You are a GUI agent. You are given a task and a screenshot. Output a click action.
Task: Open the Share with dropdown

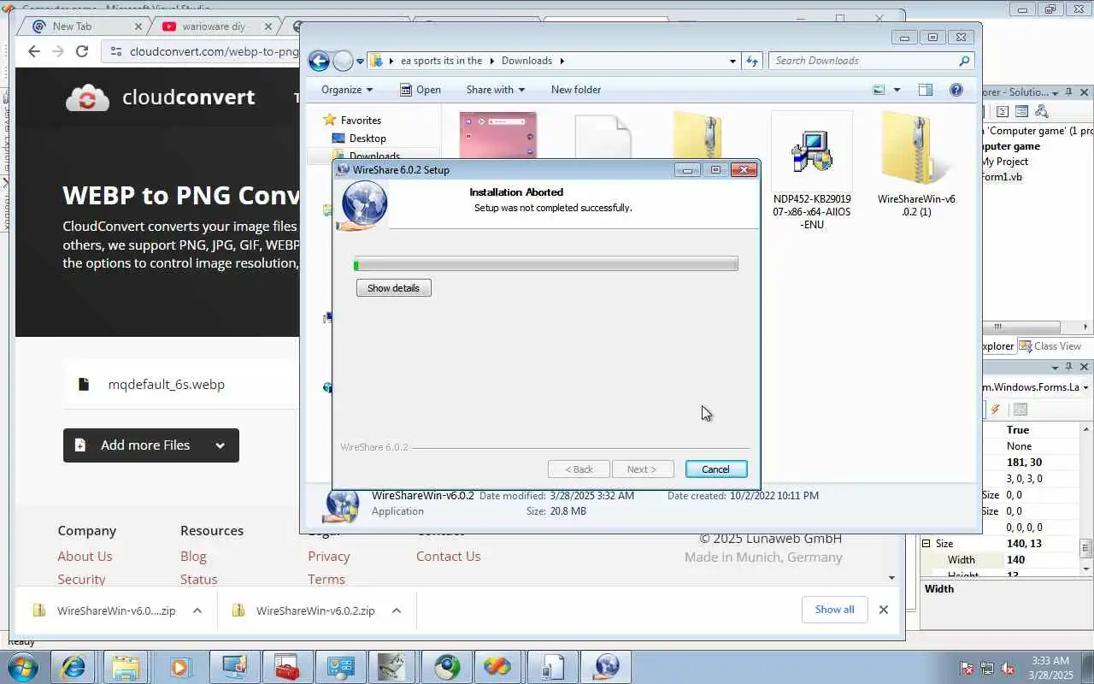pyautogui.click(x=495, y=90)
